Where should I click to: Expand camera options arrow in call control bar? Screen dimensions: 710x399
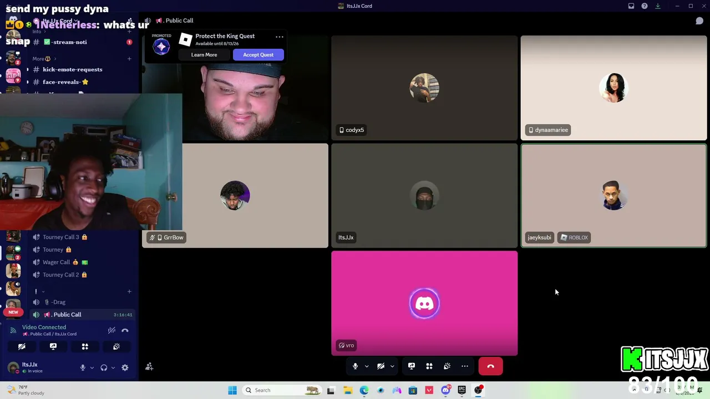392,366
